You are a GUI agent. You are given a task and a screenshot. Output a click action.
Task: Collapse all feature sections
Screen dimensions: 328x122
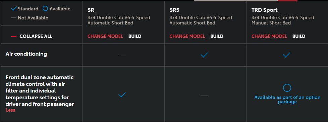pyautogui.click(x=36, y=36)
